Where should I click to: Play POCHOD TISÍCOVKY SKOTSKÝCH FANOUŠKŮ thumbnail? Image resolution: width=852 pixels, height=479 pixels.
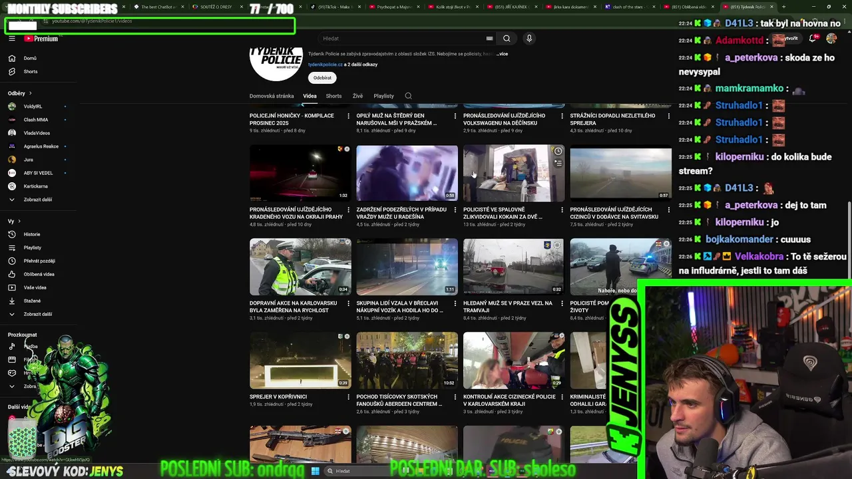pos(407,361)
